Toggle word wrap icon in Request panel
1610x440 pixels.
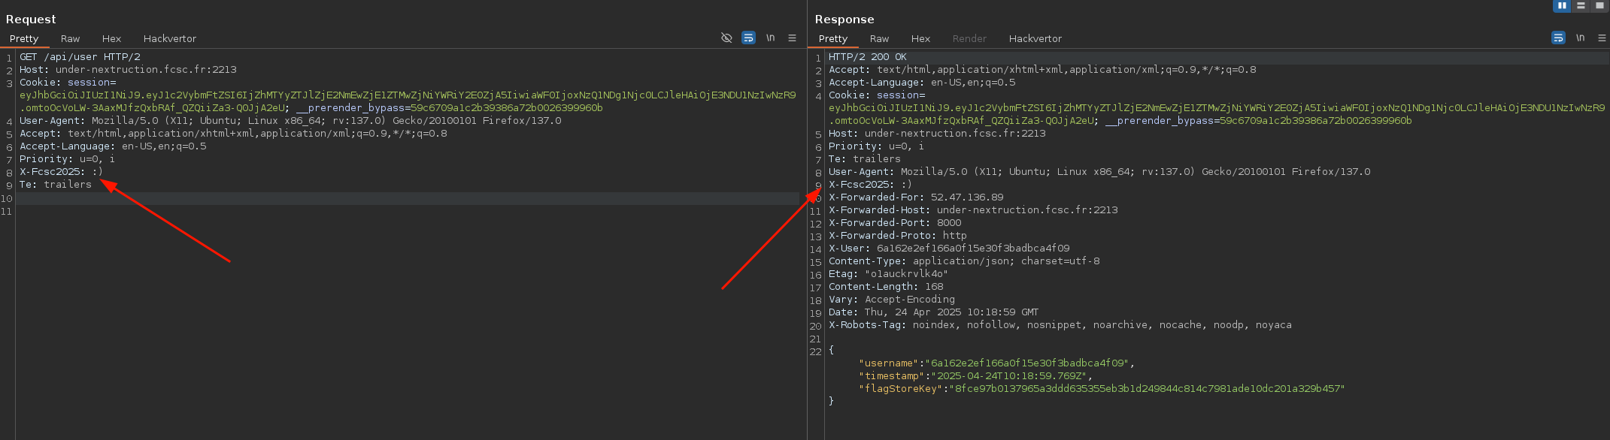[x=748, y=38]
